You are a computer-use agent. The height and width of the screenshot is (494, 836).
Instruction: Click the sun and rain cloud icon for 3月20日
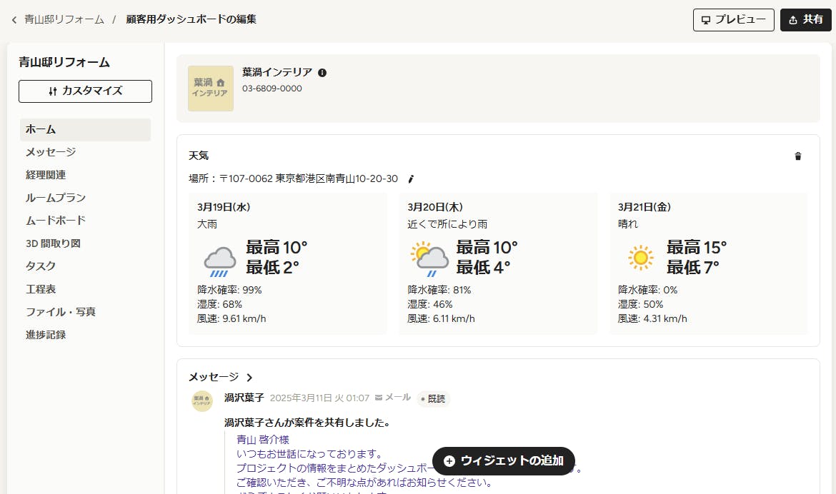pyautogui.click(x=429, y=258)
